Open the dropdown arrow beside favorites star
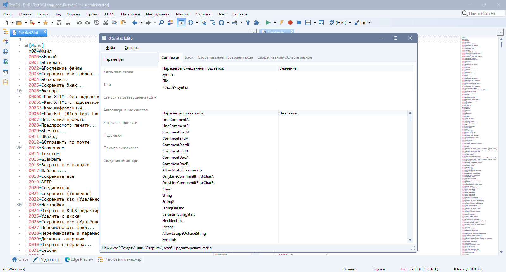506x272 pixels. (x=52, y=22)
